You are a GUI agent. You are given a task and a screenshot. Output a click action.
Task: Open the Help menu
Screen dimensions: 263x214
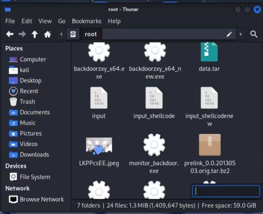[114, 21]
